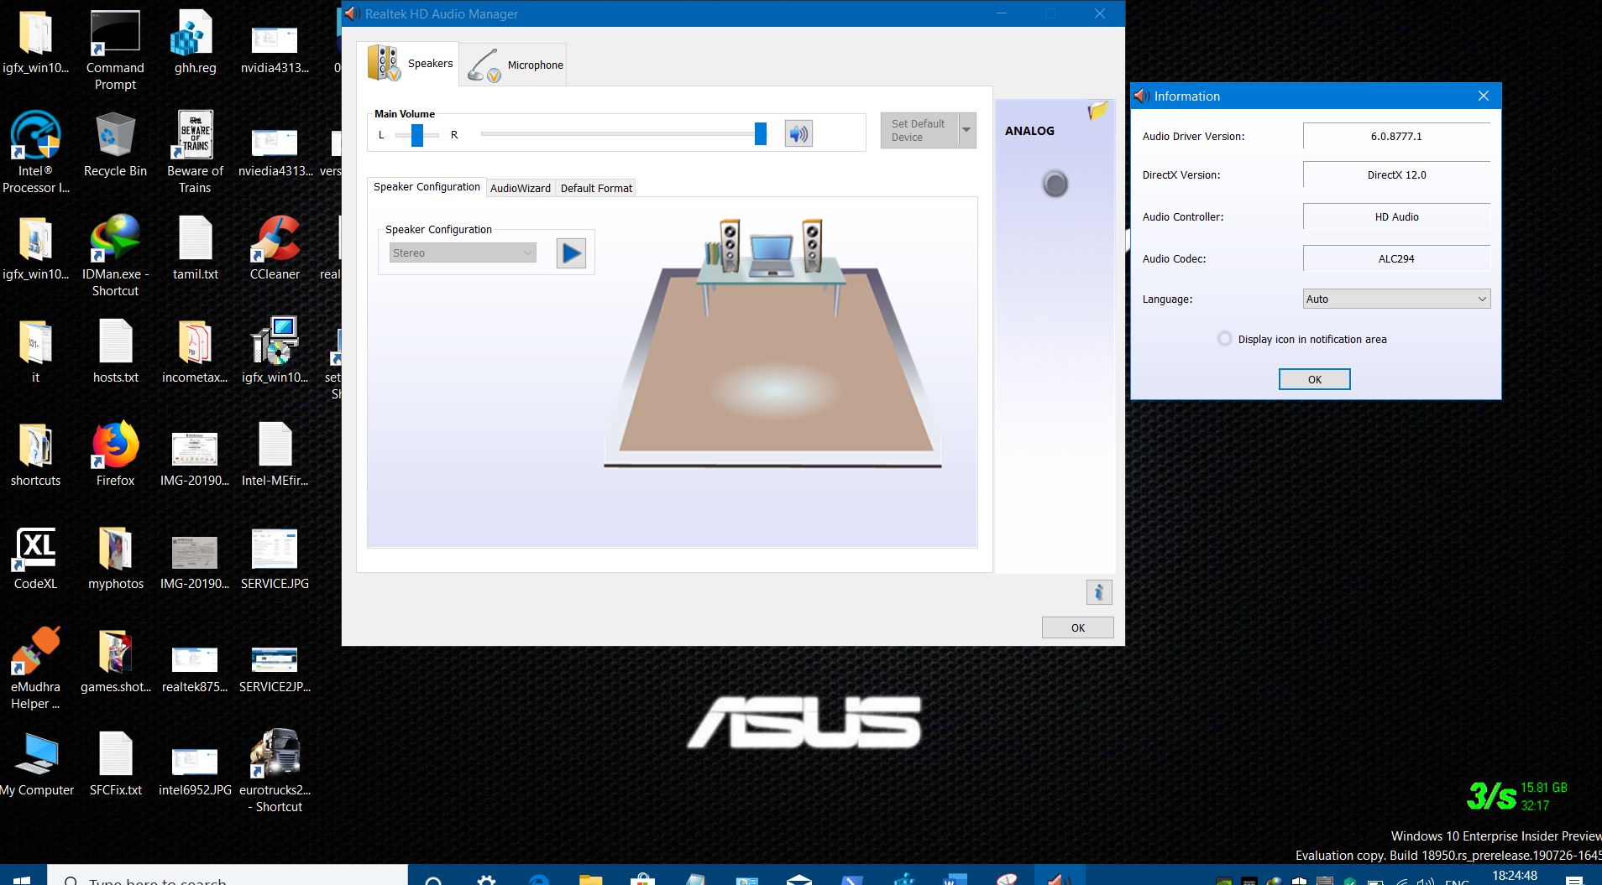
Task: Open connector settings folder icon
Action: point(1097,112)
